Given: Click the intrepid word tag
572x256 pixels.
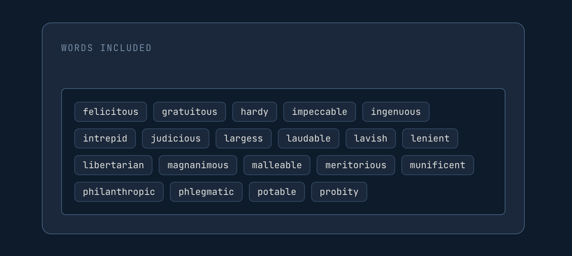Looking at the screenshot, I should pyautogui.click(x=105, y=138).
